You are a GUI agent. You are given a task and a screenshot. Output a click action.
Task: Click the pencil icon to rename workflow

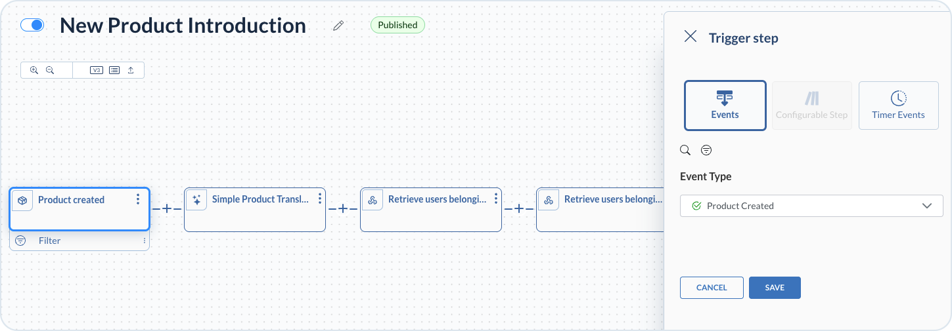click(338, 26)
